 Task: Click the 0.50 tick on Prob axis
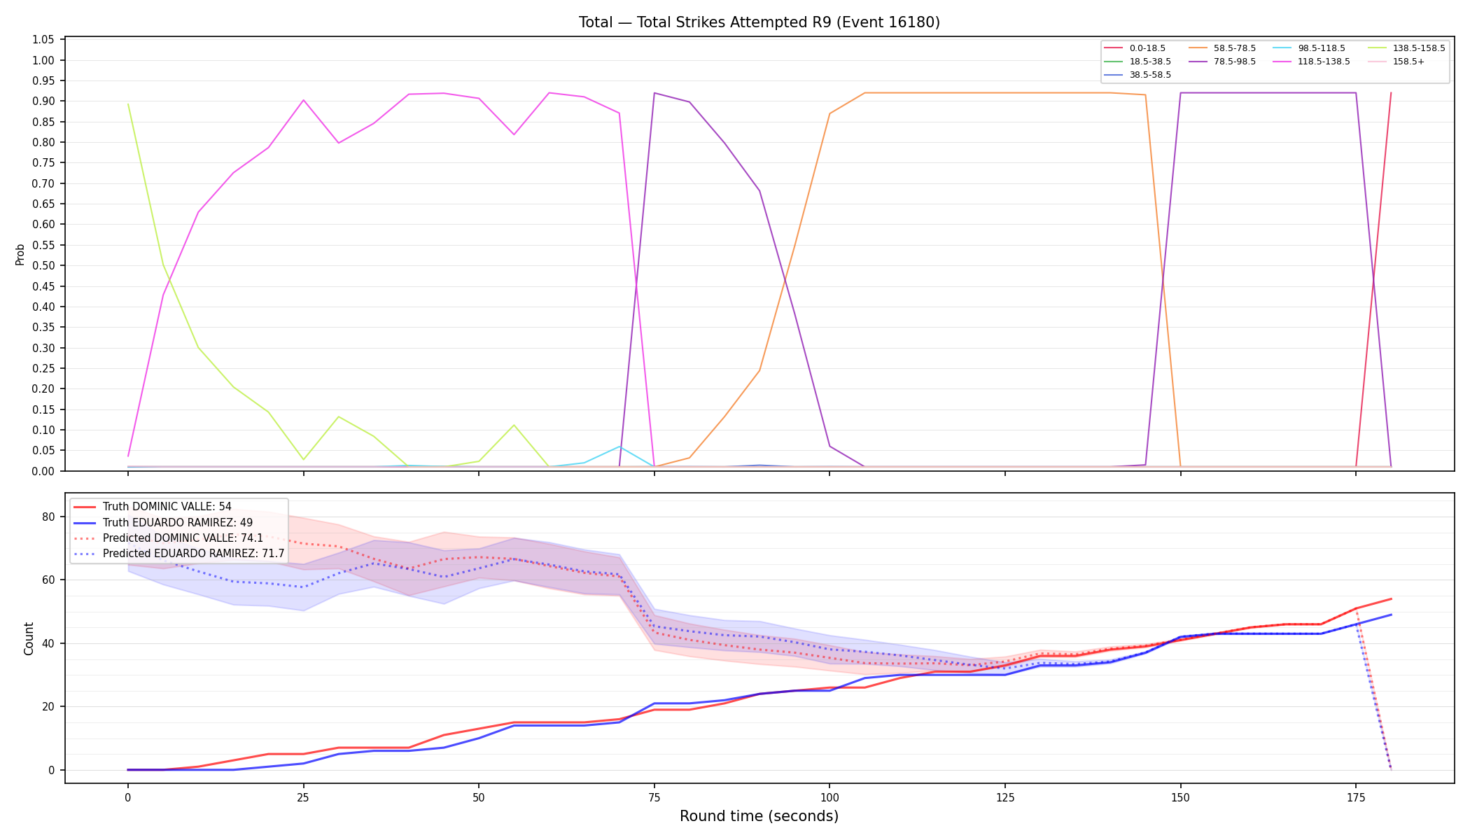tap(43, 266)
